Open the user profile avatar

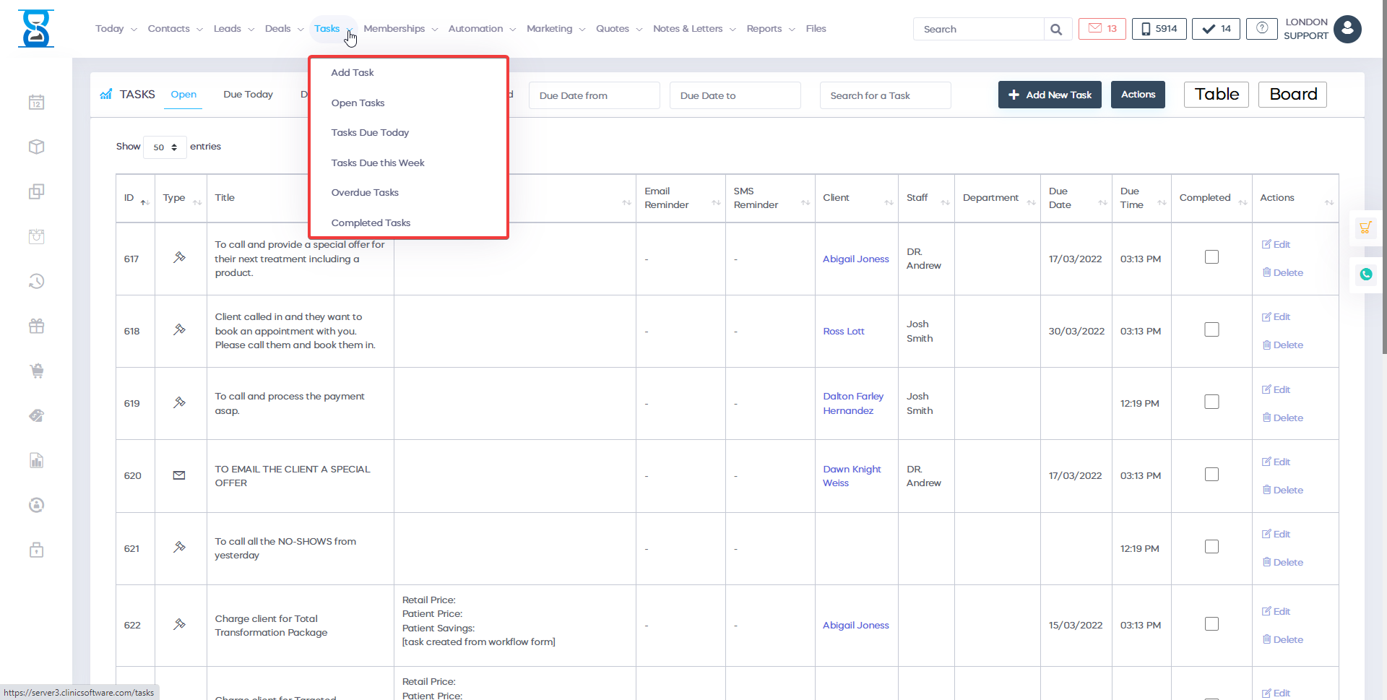click(1347, 30)
